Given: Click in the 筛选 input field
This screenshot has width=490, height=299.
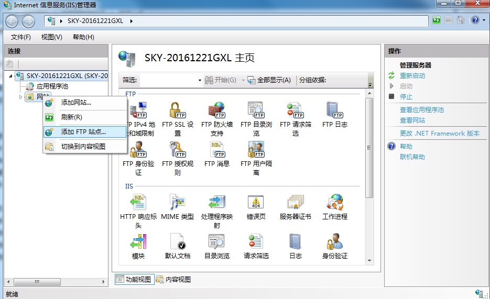Looking at the screenshot, I should click(x=168, y=80).
